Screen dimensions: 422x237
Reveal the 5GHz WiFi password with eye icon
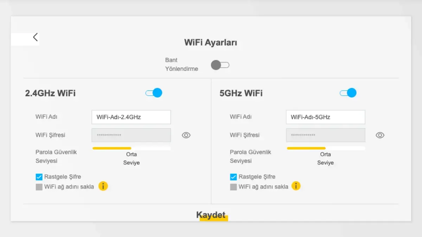pos(380,135)
